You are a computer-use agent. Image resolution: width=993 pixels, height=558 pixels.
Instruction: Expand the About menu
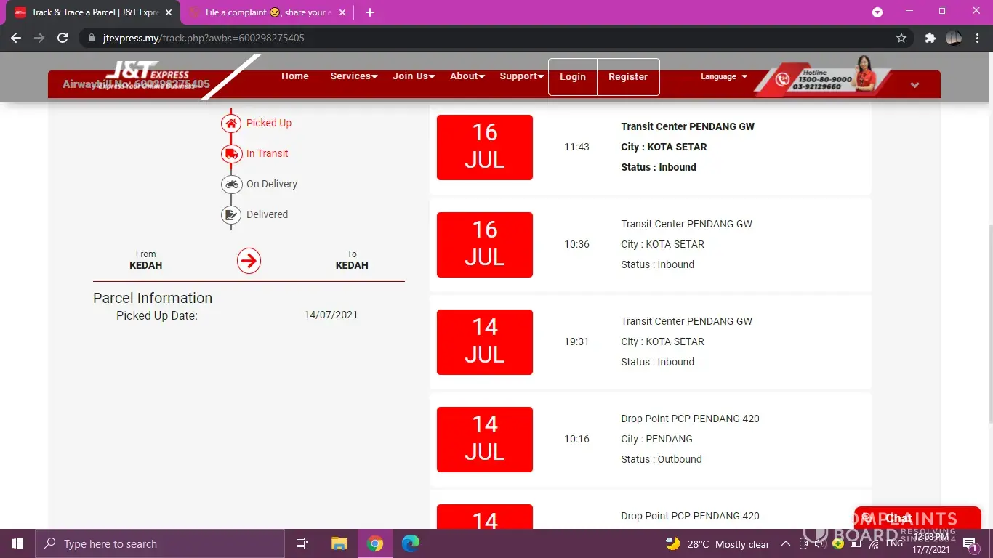tap(467, 76)
